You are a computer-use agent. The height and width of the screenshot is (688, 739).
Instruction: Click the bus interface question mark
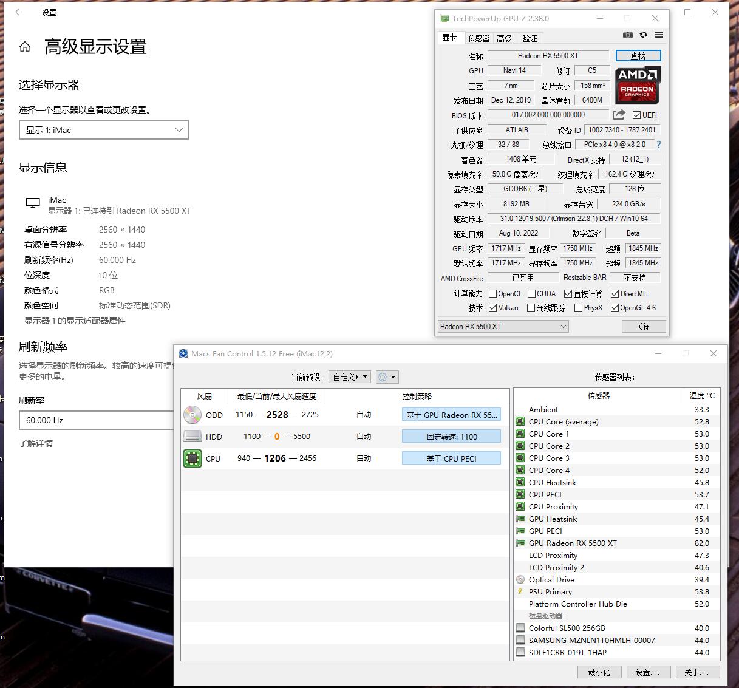[659, 145]
